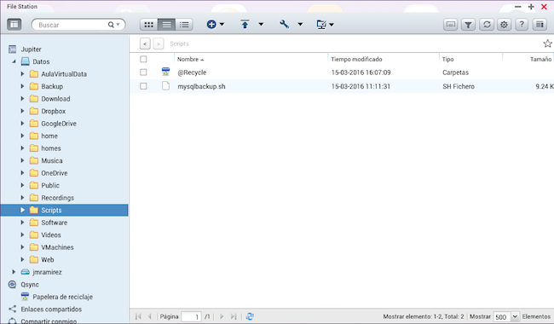Collapse the Datos volume arrow
The image size is (554, 324).
click(x=14, y=61)
